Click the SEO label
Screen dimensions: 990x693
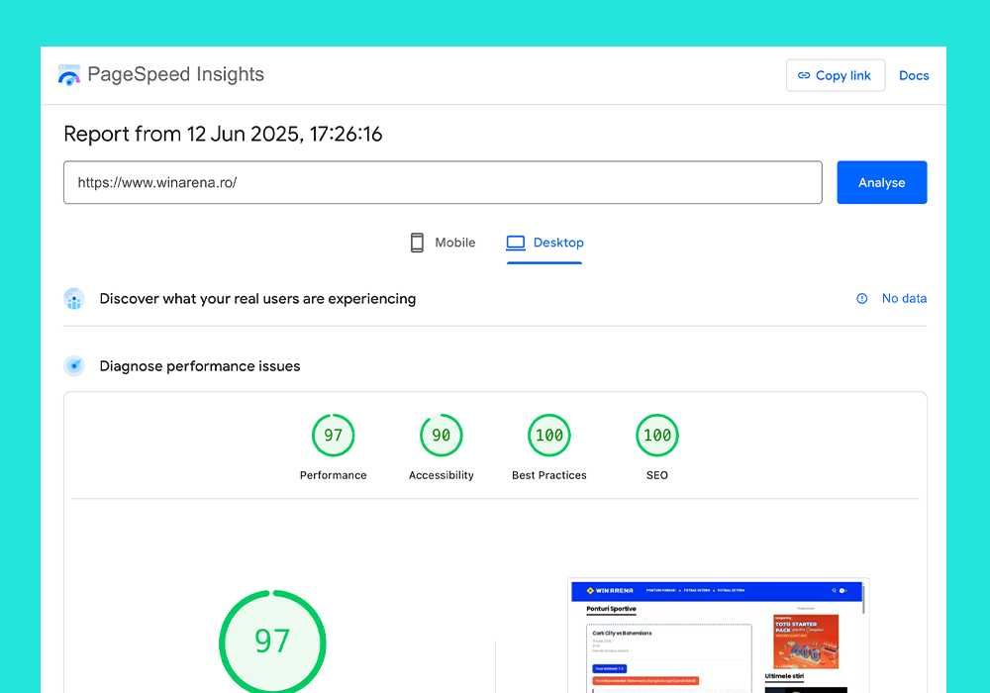[656, 475]
